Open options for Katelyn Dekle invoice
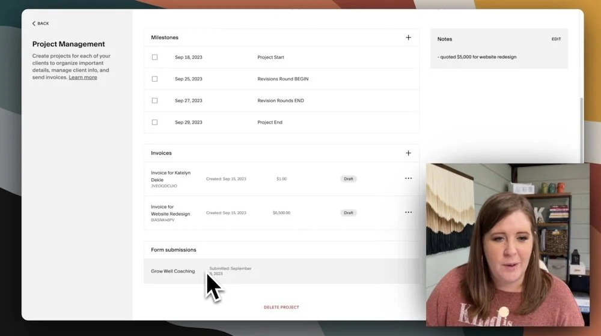The height and width of the screenshot is (336, 601). (408, 178)
